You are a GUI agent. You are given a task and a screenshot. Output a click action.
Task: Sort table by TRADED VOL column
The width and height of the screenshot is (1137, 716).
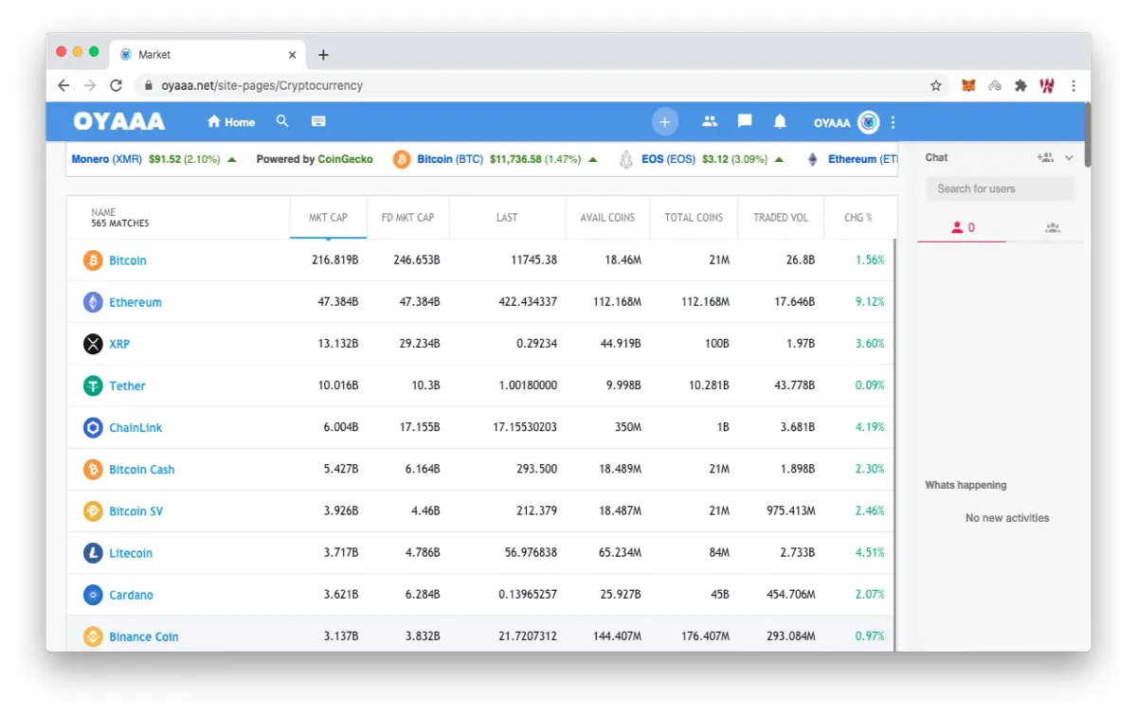(781, 217)
